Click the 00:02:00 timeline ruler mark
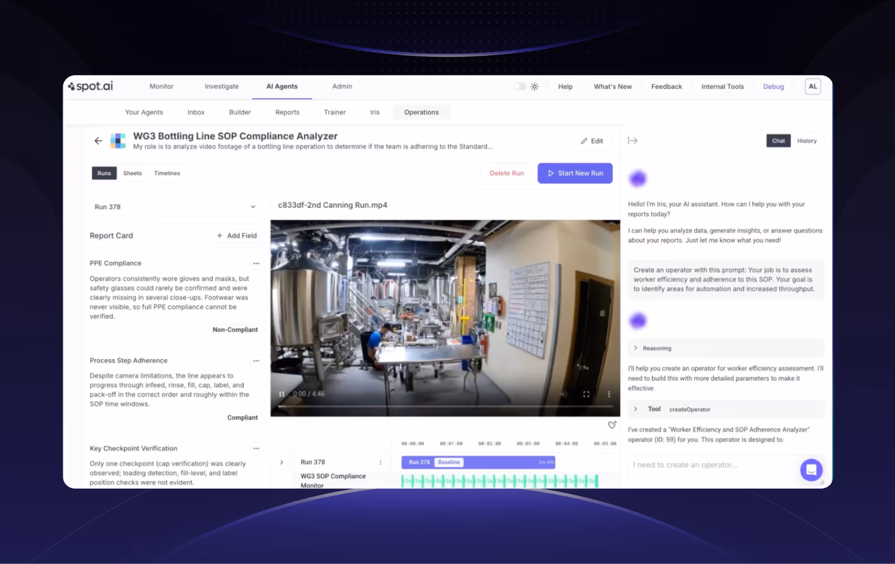Image resolution: width=895 pixels, height=564 pixels. tap(489, 444)
